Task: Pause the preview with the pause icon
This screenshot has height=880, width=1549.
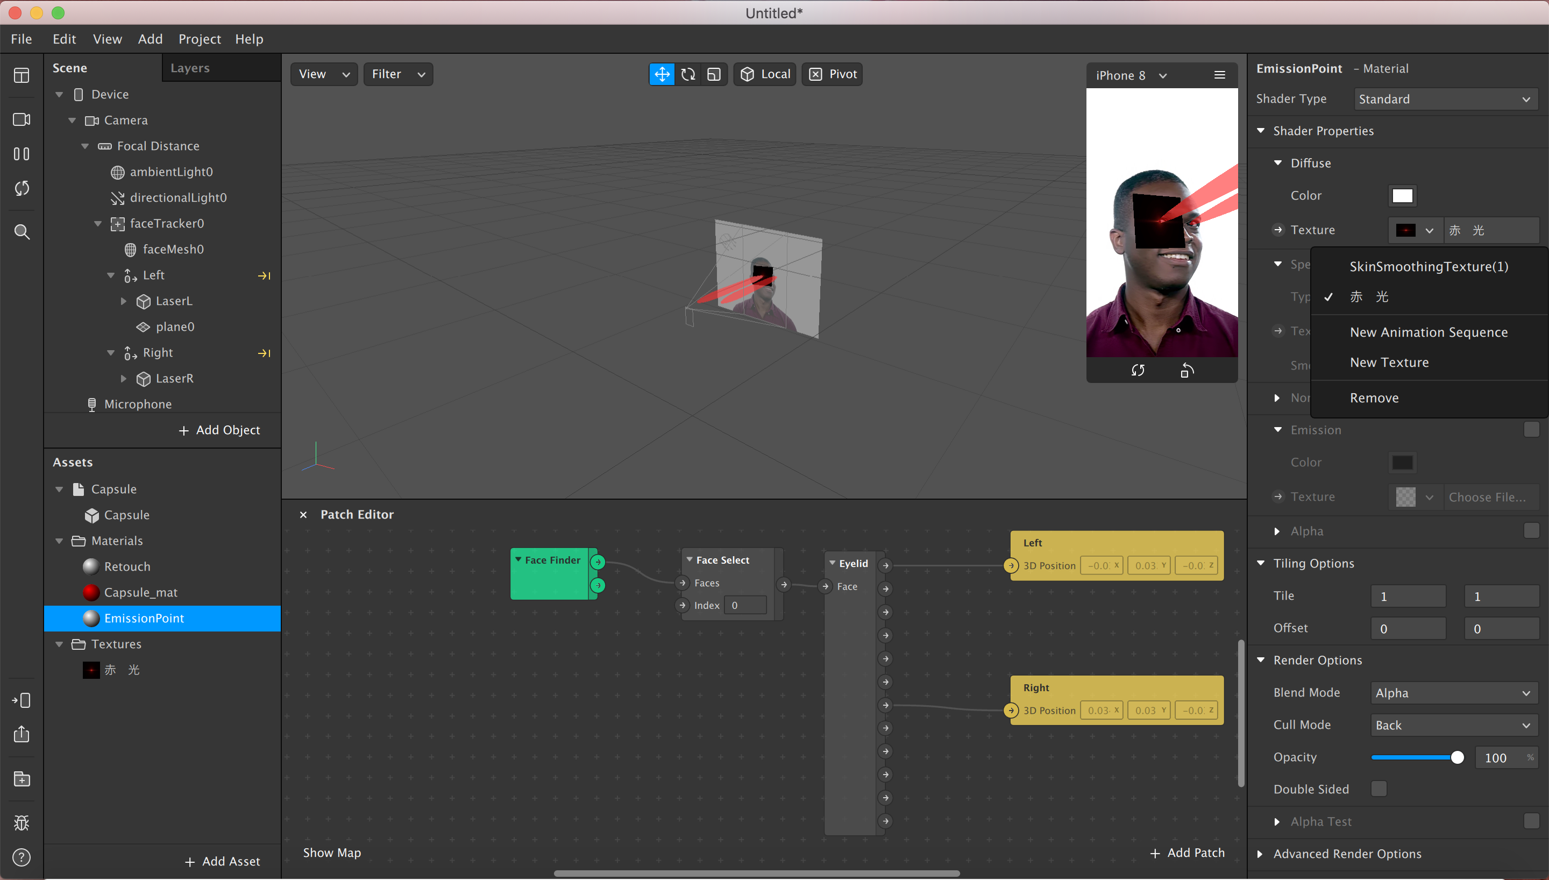Action: [22, 154]
